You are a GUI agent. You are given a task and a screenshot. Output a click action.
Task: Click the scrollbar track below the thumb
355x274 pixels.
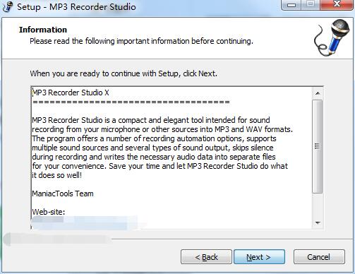pos(318,205)
